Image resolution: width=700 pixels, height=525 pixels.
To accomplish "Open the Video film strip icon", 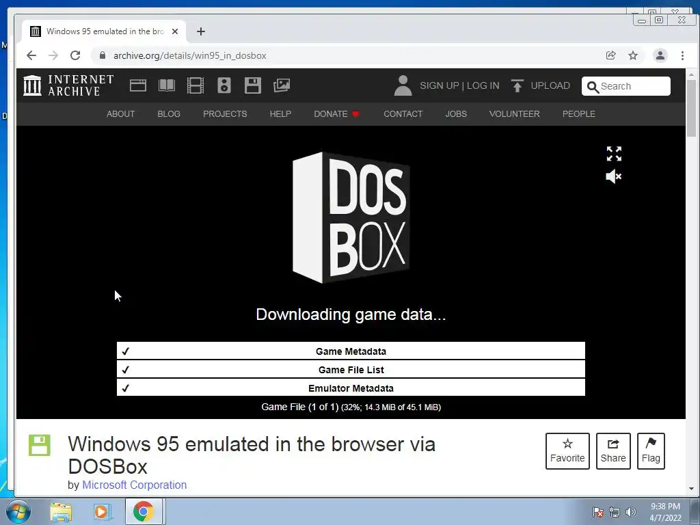I will click(195, 85).
